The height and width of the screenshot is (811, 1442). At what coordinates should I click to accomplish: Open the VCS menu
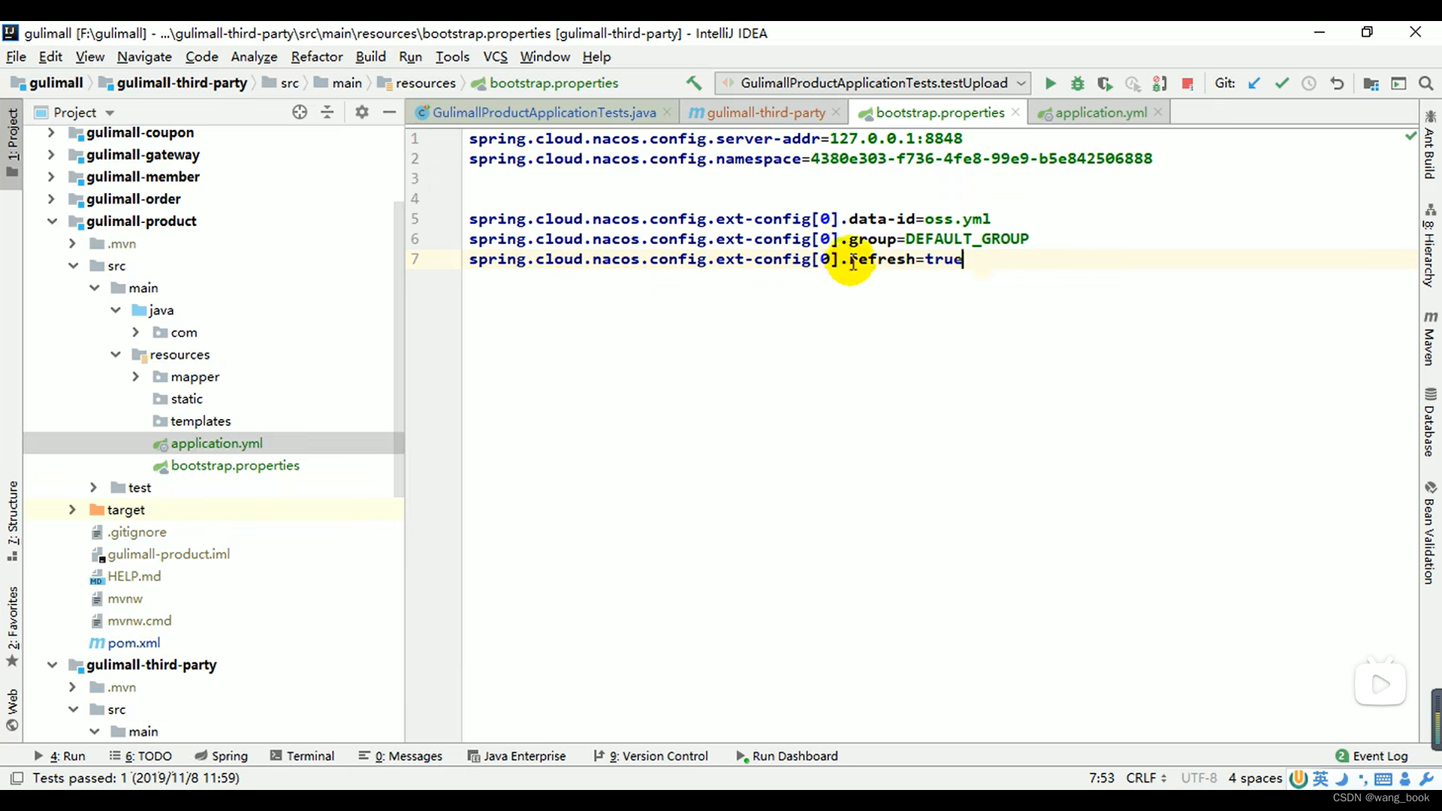coord(495,56)
